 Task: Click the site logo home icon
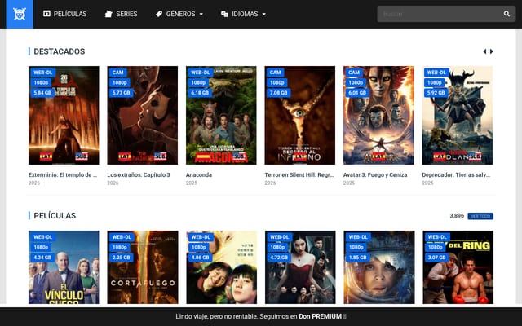(20, 14)
